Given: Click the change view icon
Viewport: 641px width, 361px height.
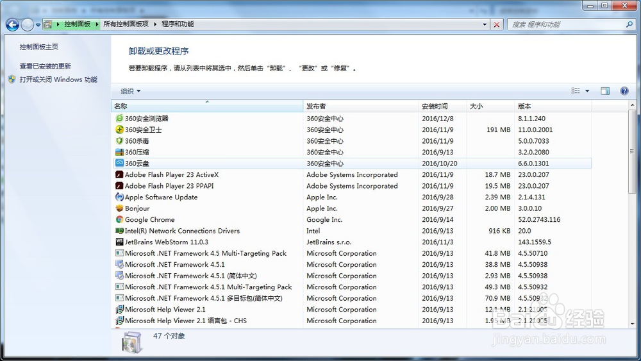Looking at the screenshot, I should click(576, 91).
